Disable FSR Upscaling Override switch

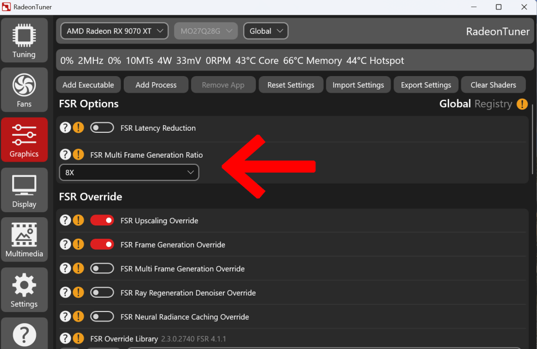pyautogui.click(x=102, y=221)
